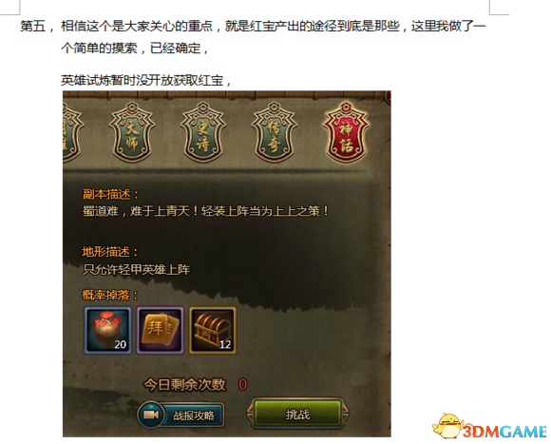Image resolution: width=551 pixels, height=444 pixels.
Task: Click the 概率掉落 heading label
Action: click(110, 295)
